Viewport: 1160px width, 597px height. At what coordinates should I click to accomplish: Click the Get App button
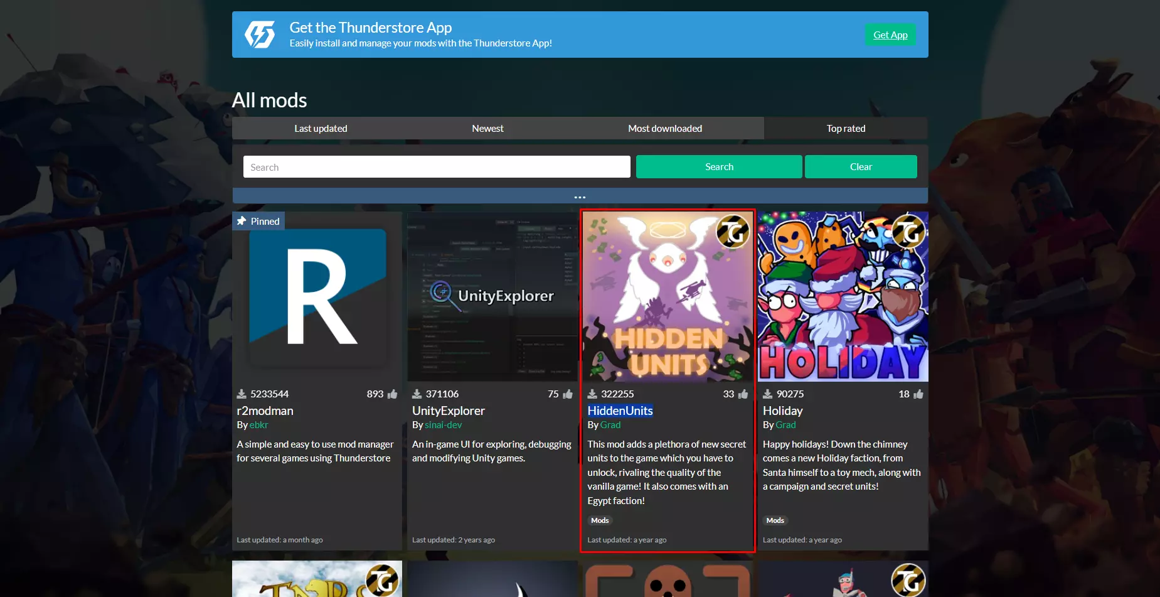click(x=890, y=35)
